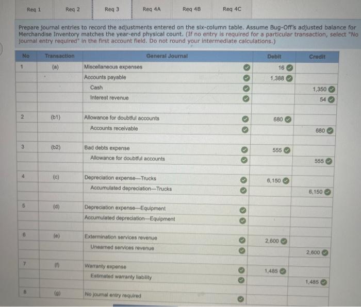361x307 pixels.
Task: Switch to the Req 4B tab
Action: [191, 9]
